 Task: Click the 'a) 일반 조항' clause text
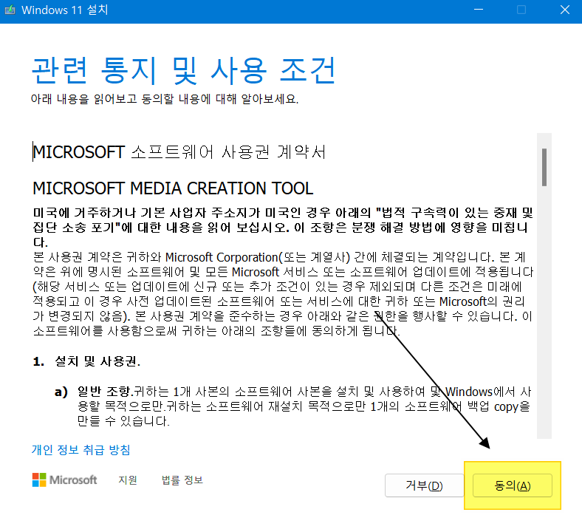[293, 406]
